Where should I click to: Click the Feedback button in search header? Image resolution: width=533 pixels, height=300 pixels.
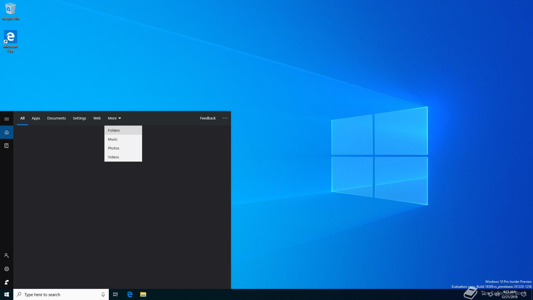pos(208,118)
